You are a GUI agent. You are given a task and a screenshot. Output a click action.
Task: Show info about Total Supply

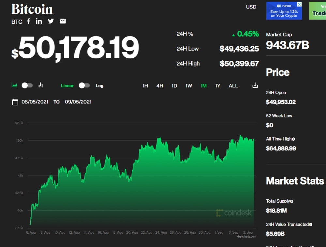[292, 201]
